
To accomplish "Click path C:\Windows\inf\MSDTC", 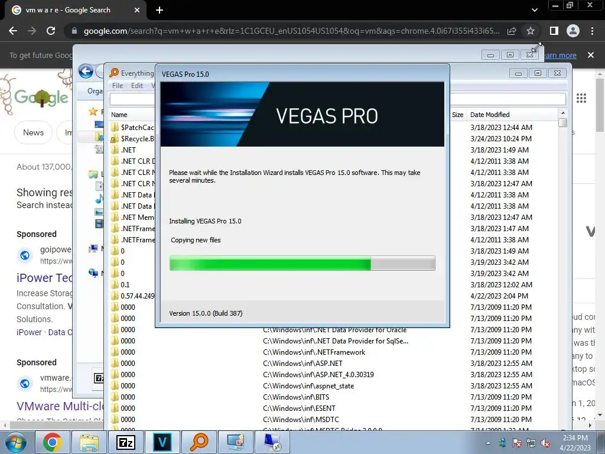I will point(301,419).
